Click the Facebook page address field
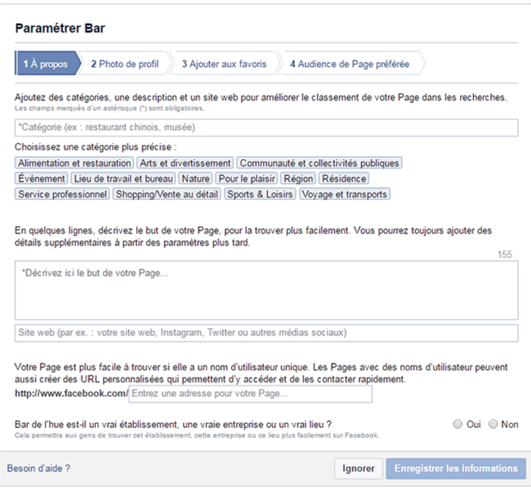This screenshot has height=490, width=531. click(x=250, y=394)
